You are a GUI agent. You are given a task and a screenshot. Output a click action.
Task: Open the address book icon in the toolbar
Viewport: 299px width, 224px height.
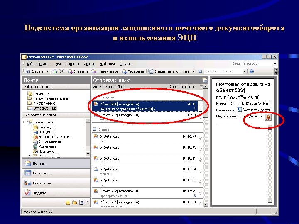(x=200, y=71)
